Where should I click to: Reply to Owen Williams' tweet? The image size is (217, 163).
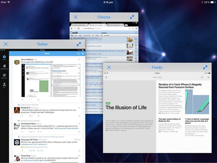(22, 100)
